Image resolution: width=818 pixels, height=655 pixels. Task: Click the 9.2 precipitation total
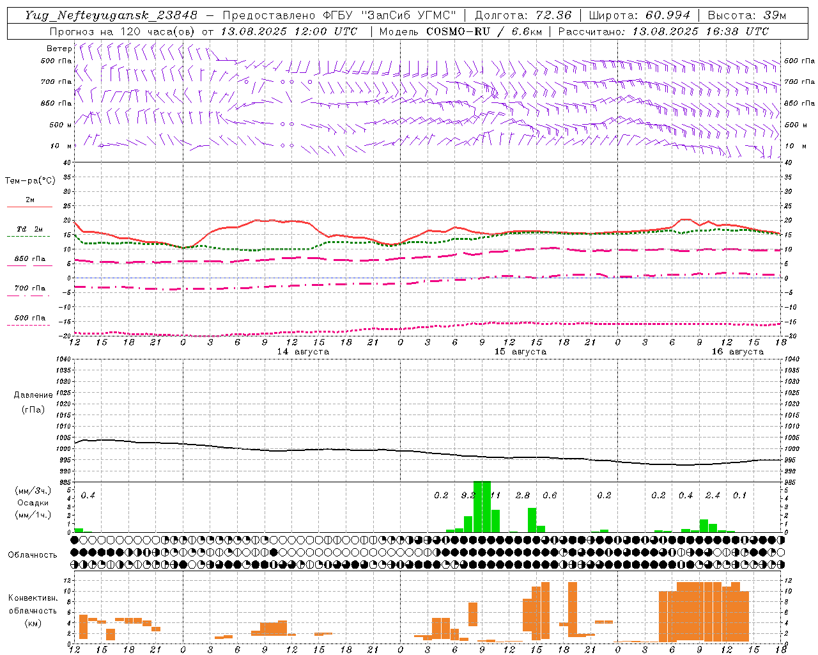click(x=468, y=496)
